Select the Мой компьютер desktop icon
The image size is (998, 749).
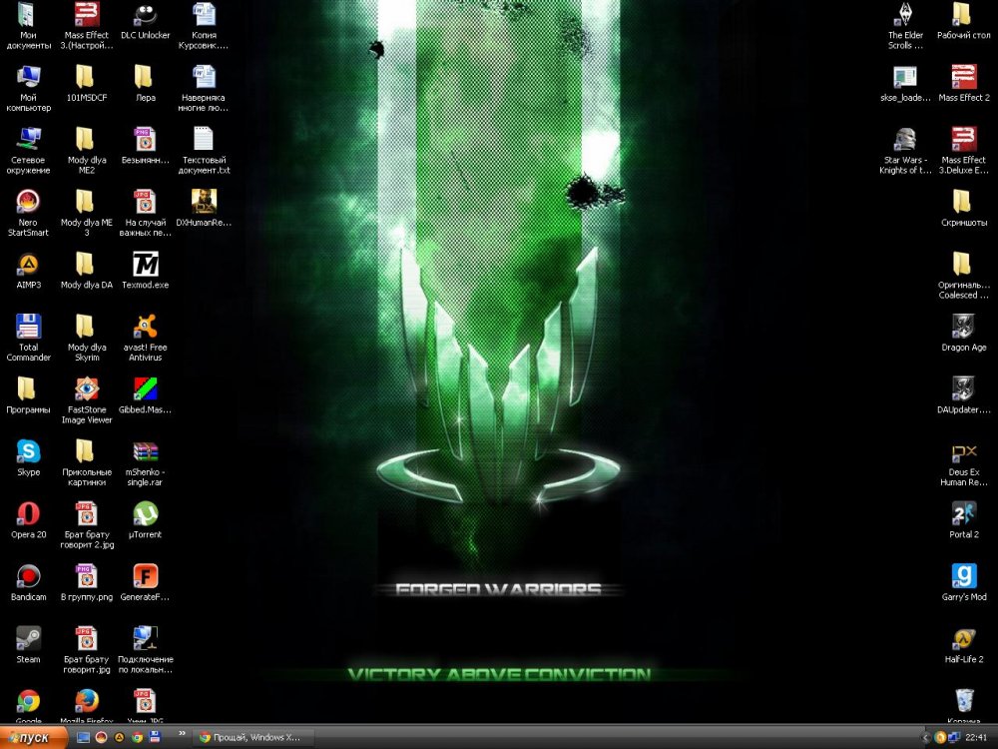[28, 88]
